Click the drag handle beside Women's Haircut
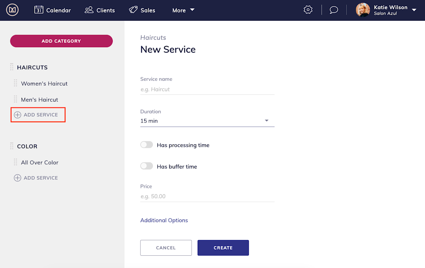Image resolution: width=425 pixels, height=268 pixels. (15, 83)
